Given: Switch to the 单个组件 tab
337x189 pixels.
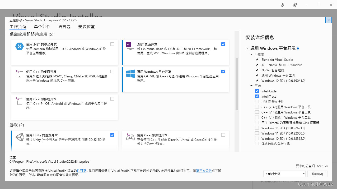Looking at the screenshot, I should pos(42,27).
